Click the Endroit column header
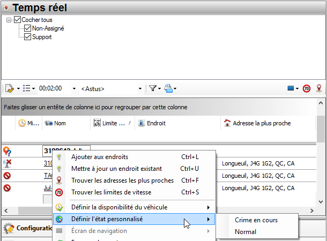 coord(155,123)
